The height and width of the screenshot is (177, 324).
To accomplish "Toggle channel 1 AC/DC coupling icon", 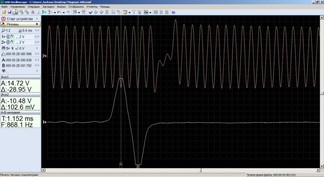I will coord(12,36).
